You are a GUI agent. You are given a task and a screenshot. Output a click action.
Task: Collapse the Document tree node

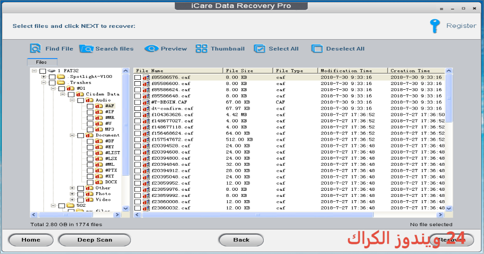[x=72, y=135]
